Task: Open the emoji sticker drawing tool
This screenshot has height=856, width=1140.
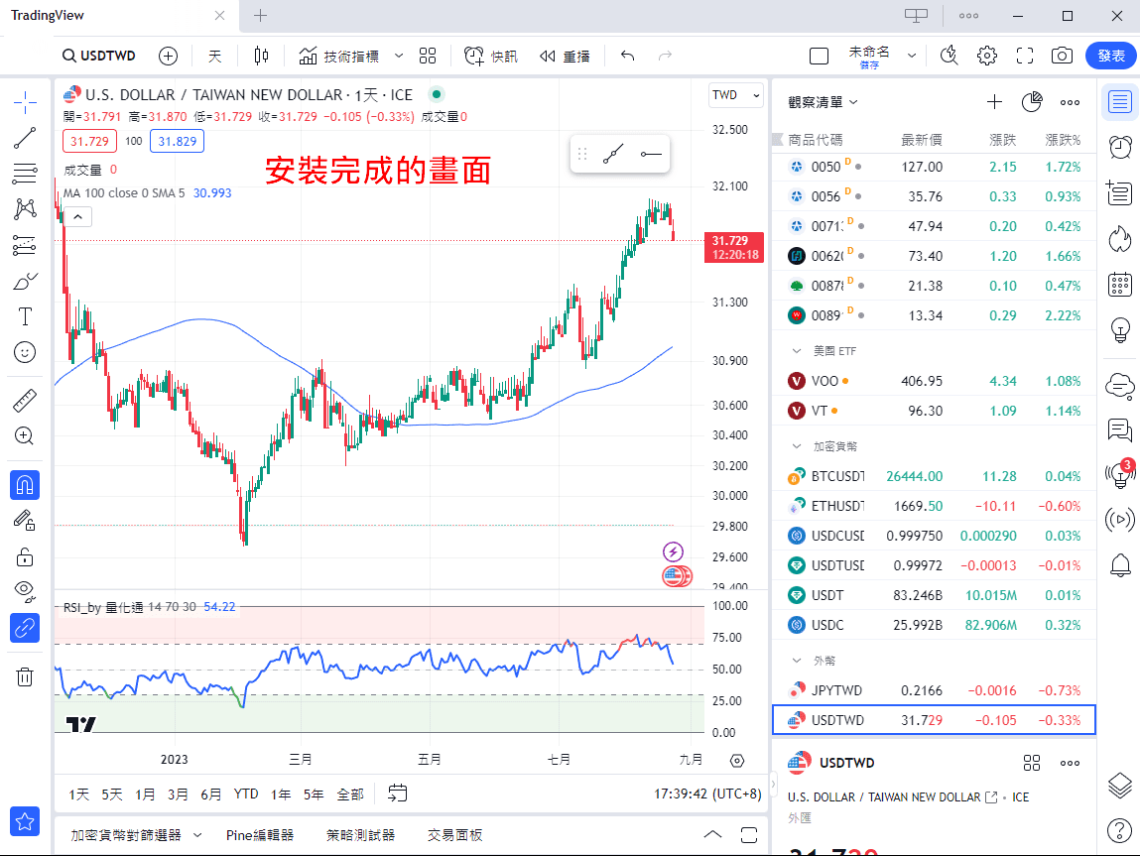Action: pos(24,352)
